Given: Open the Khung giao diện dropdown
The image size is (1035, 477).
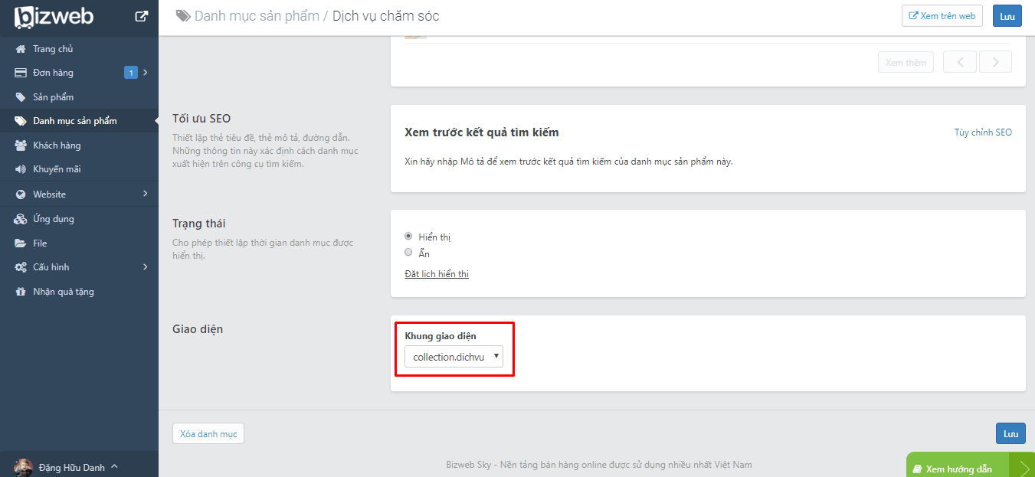Looking at the screenshot, I should point(454,357).
